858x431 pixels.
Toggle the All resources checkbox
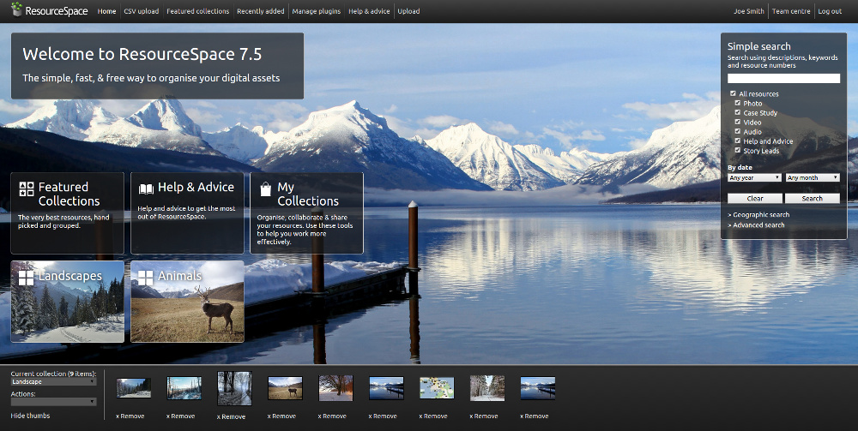pos(734,93)
